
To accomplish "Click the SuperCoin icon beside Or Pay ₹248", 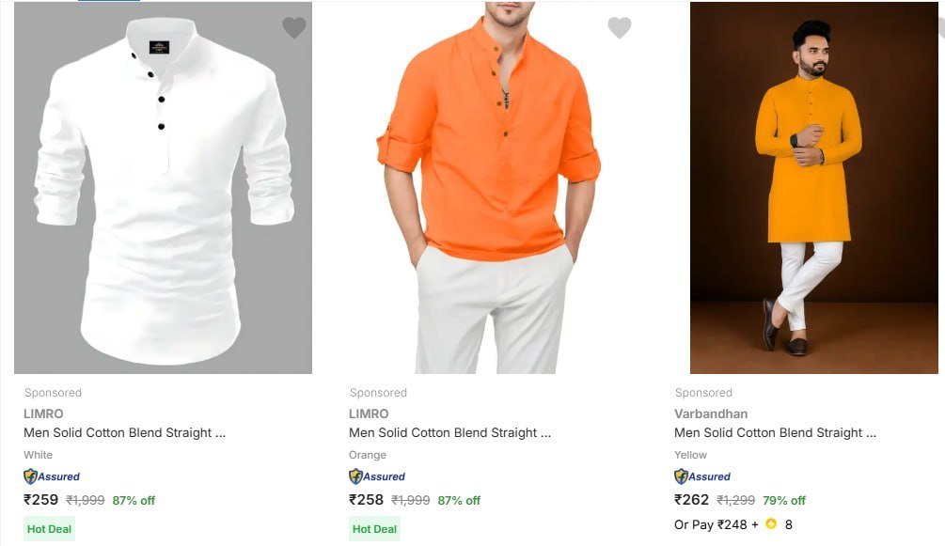I will [x=768, y=524].
